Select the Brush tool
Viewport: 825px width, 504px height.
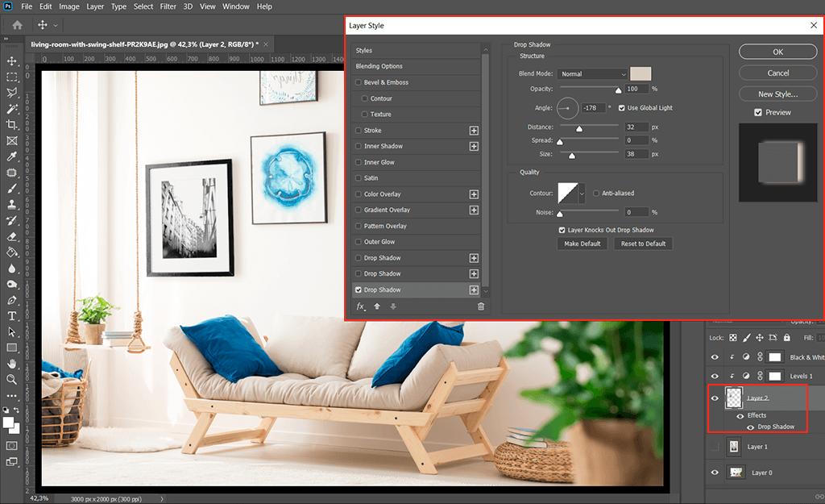point(11,189)
